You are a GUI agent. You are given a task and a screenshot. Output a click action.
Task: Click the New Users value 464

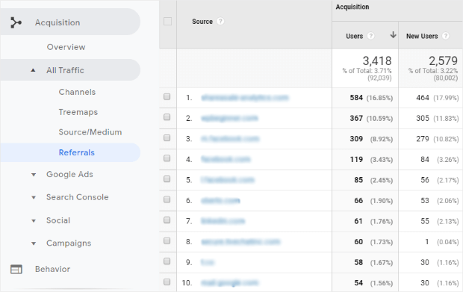pos(423,98)
